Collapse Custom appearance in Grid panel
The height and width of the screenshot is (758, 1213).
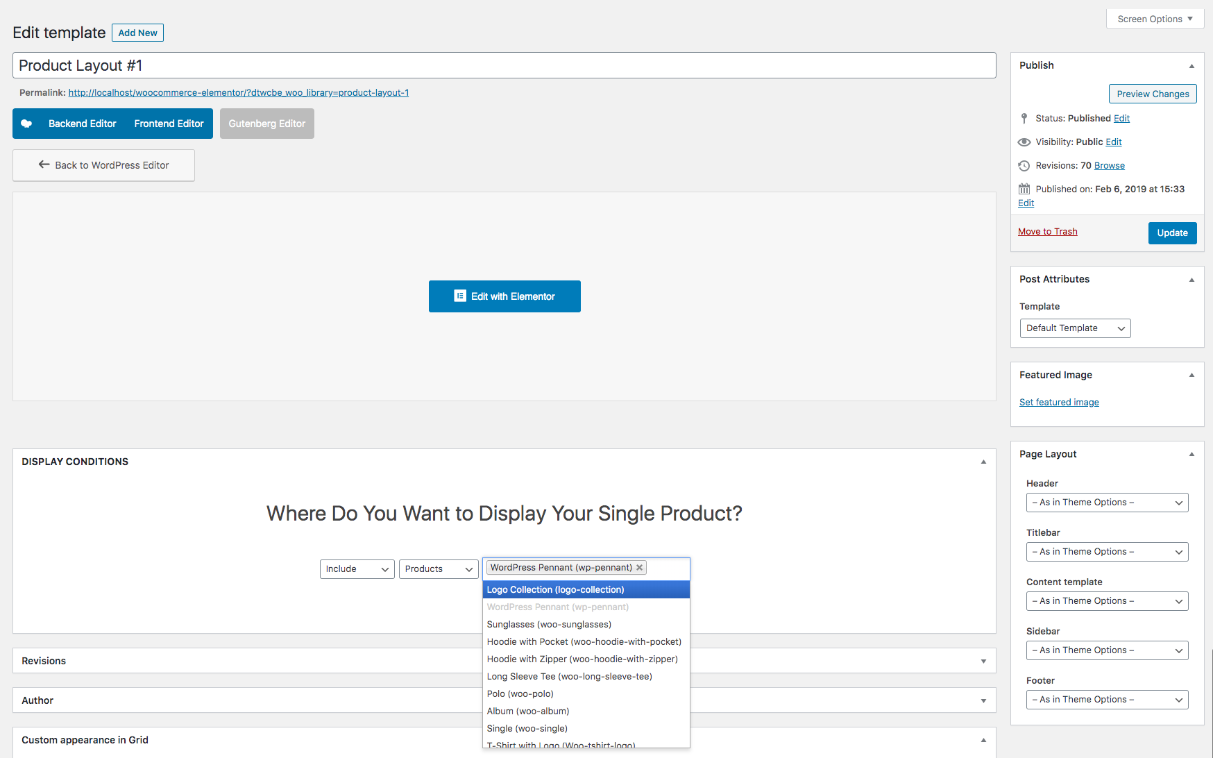coord(983,740)
